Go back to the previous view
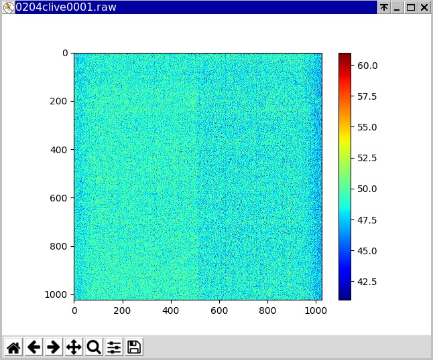This screenshot has height=360, width=433. click(x=34, y=347)
